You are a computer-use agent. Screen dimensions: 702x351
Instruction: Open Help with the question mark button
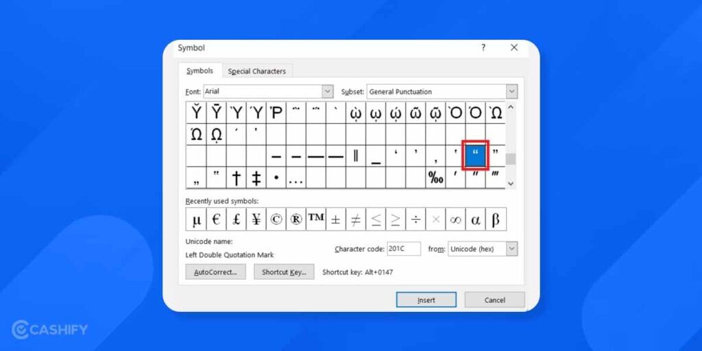coord(483,47)
